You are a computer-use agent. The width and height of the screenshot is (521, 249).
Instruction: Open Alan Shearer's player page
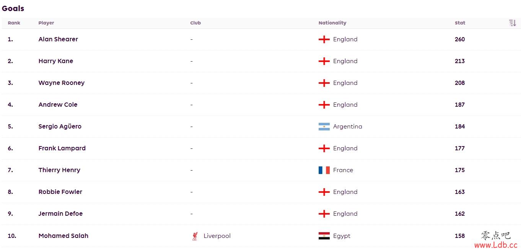click(x=58, y=39)
